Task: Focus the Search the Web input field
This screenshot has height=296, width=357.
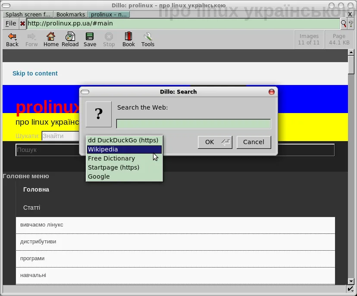Action: [x=194, y=124]
